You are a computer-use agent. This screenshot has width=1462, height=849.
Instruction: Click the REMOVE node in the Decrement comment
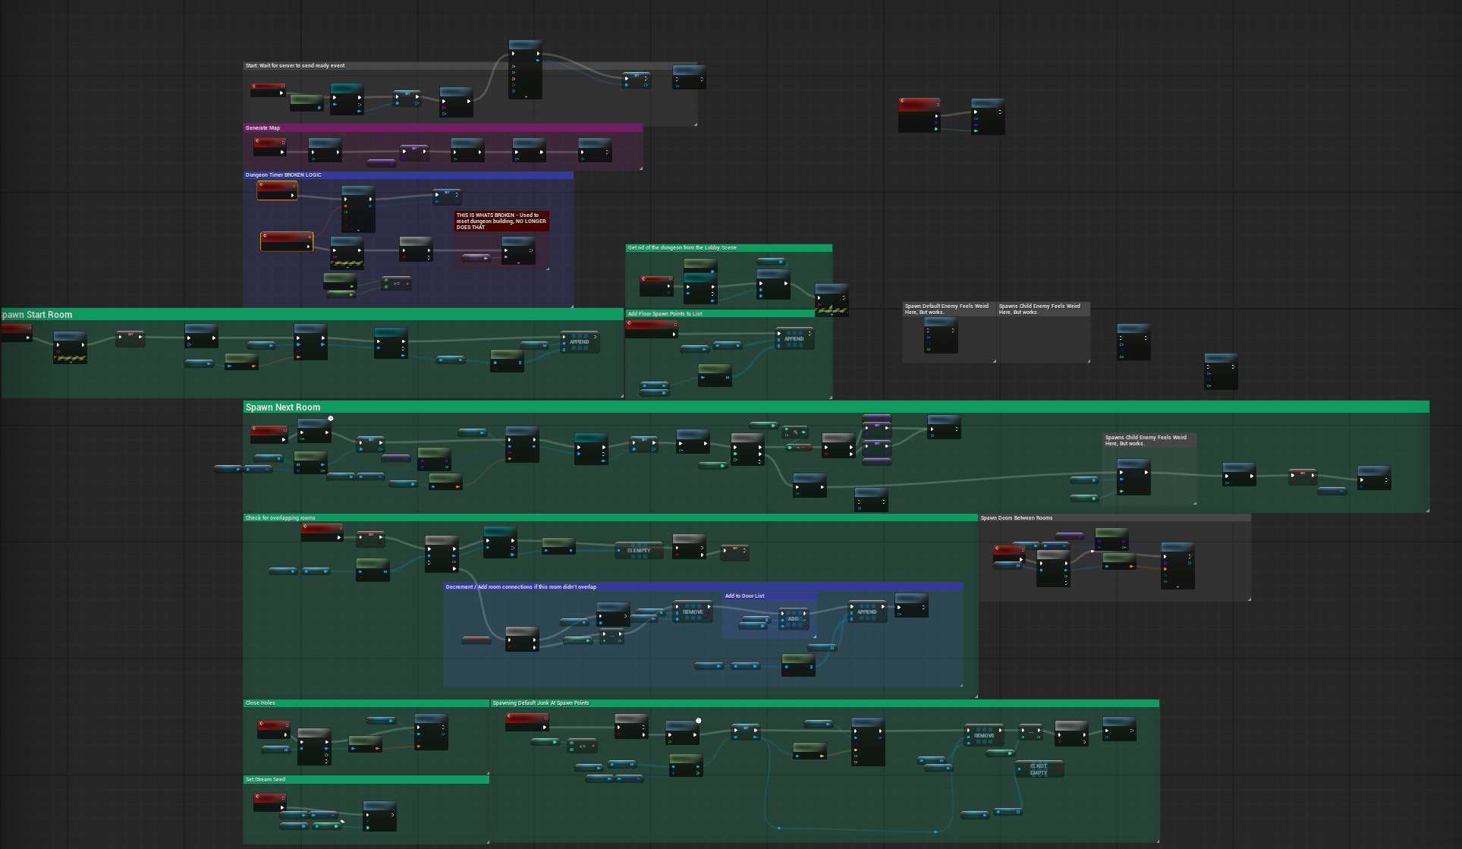click(692, 612)
